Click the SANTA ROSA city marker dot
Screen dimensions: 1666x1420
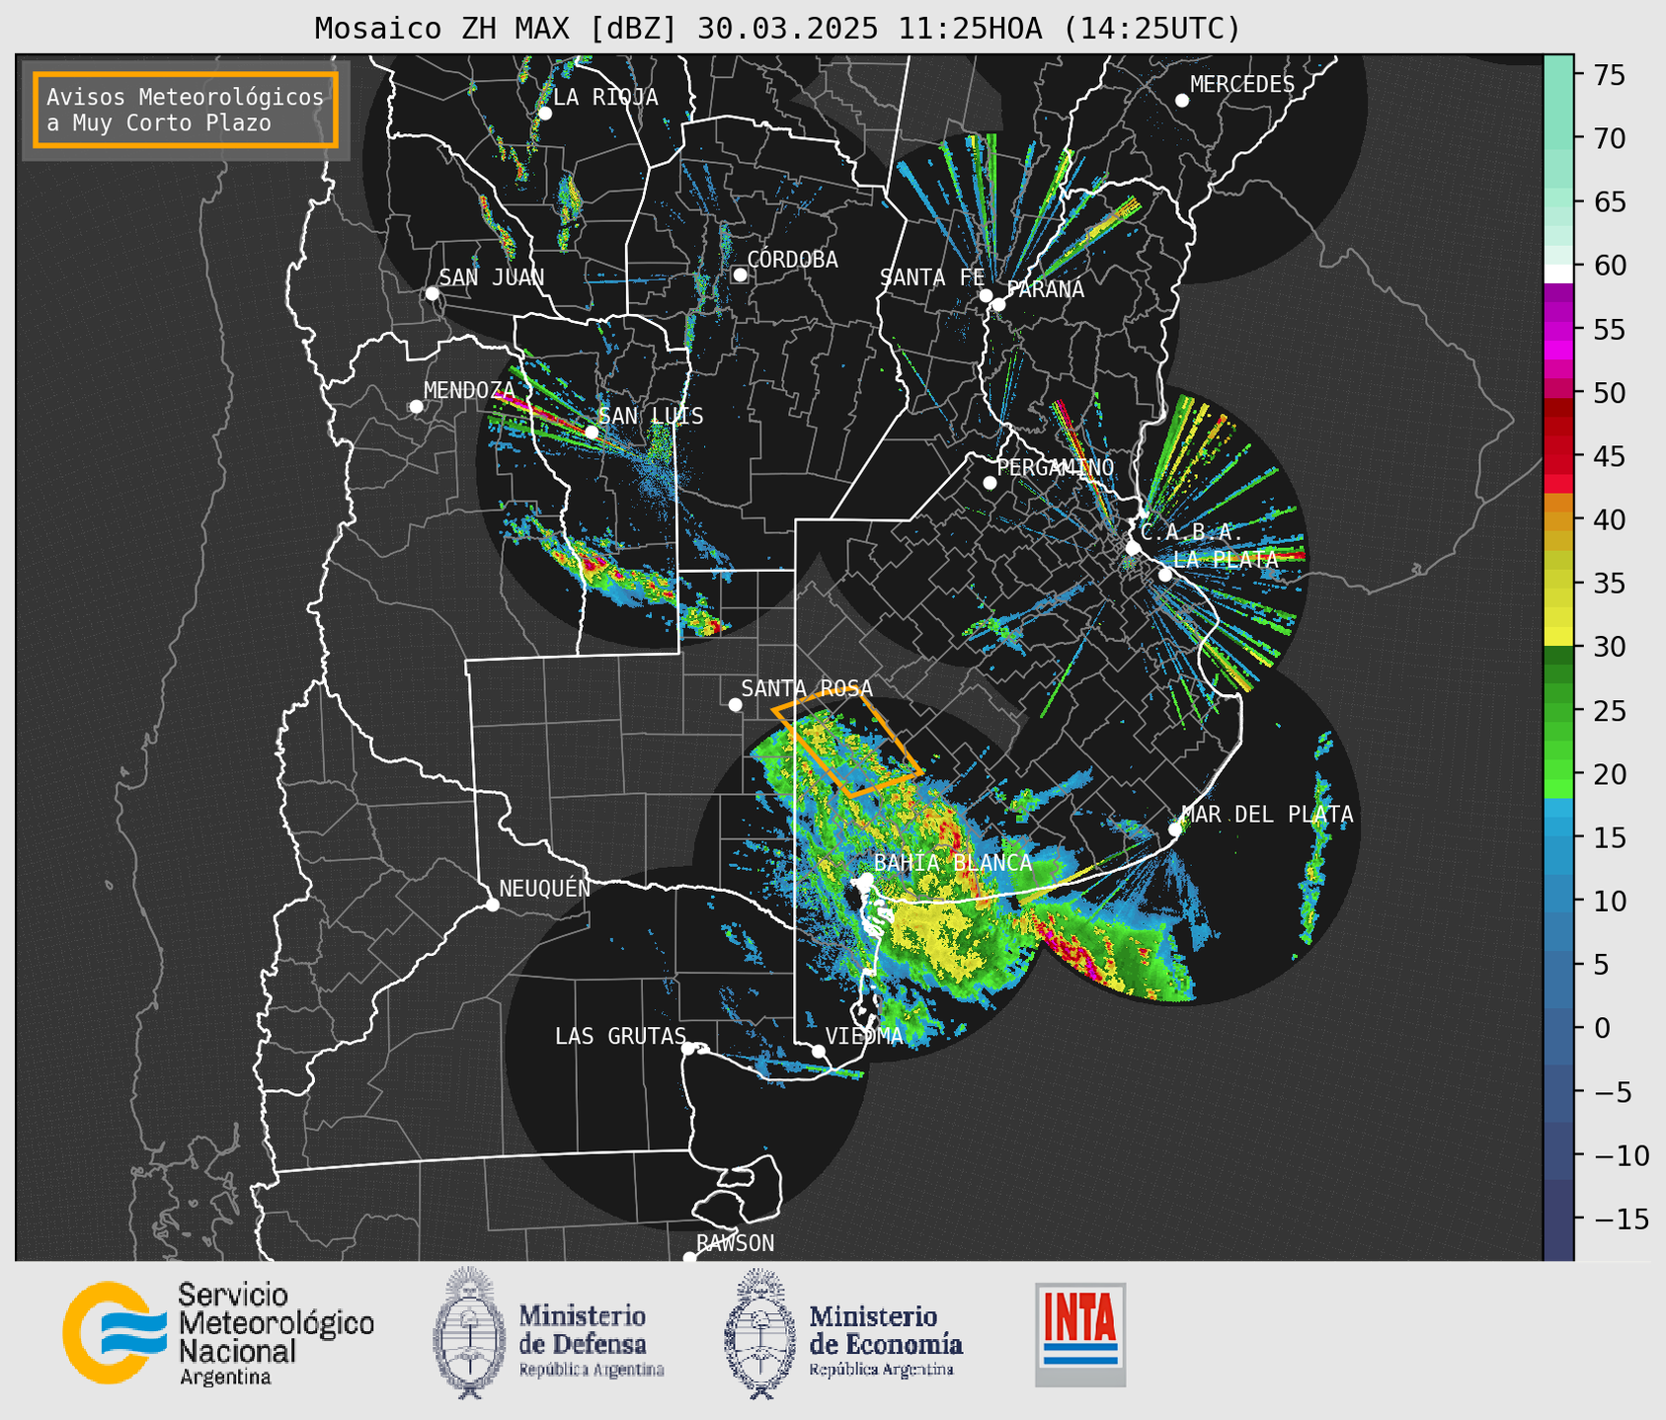pos(735,705)
